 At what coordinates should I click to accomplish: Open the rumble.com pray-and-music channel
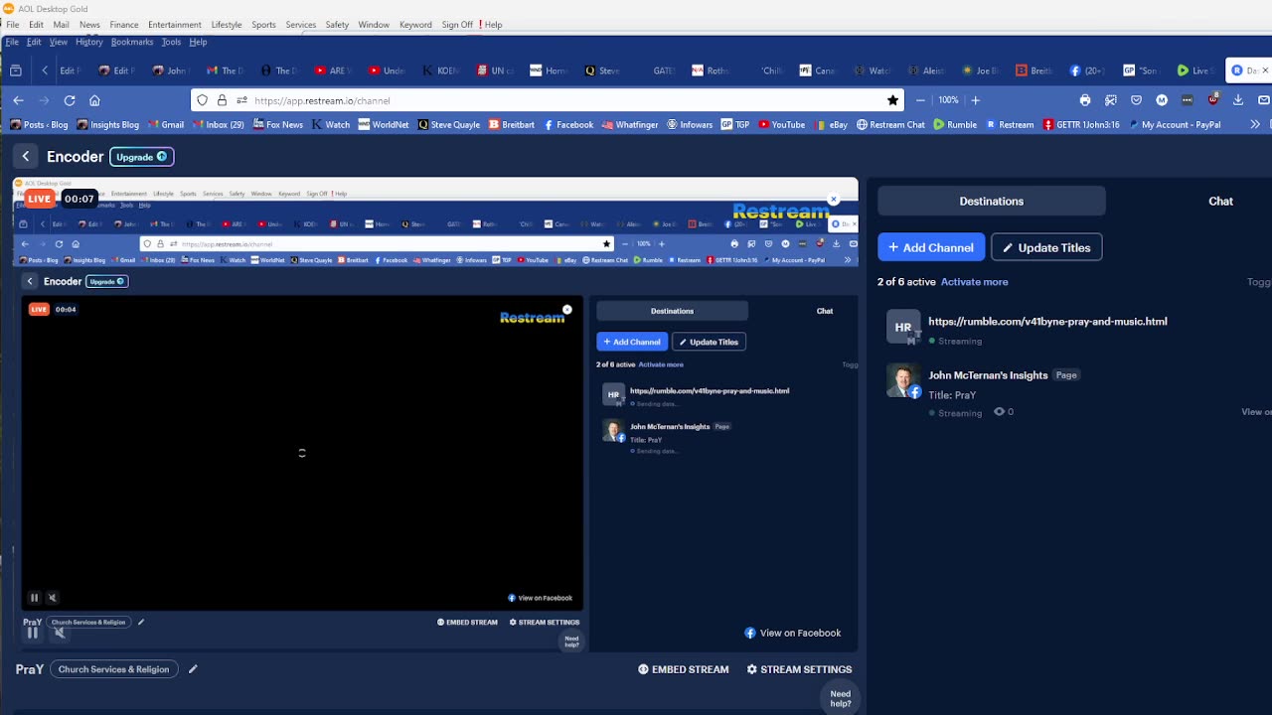click(1047, 322)
